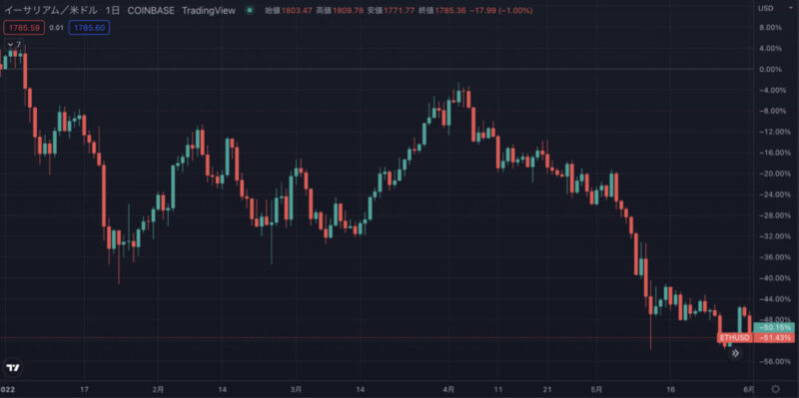Click 8.00% on the price scale

[770, 28]
